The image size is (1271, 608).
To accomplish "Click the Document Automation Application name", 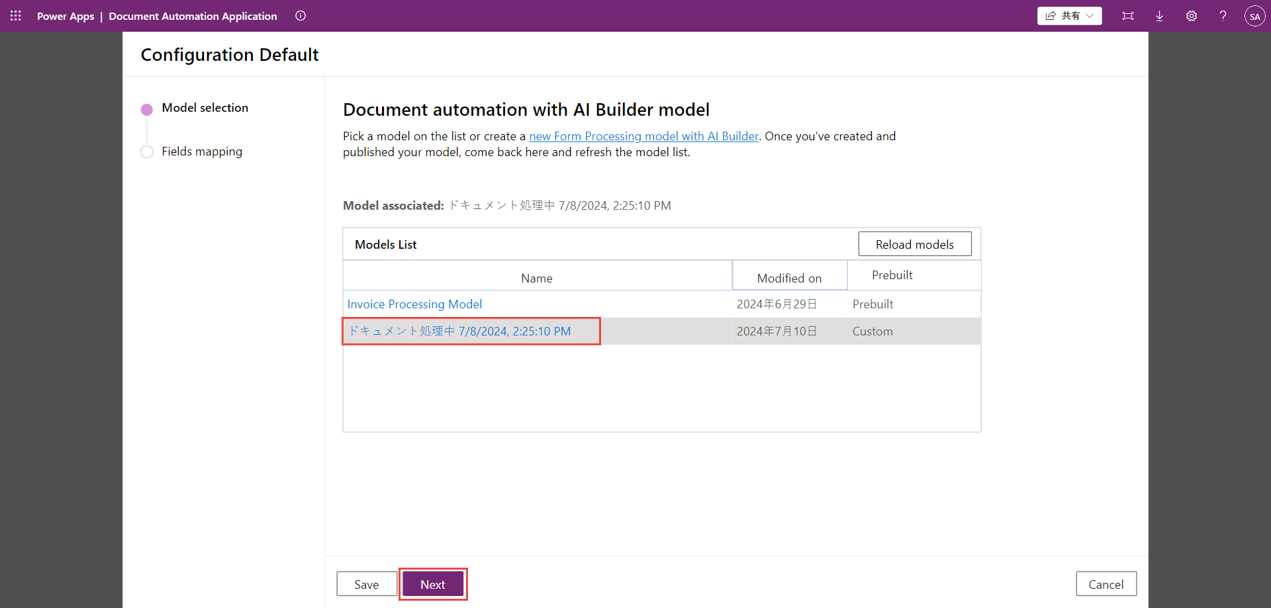I will (193, 16).
